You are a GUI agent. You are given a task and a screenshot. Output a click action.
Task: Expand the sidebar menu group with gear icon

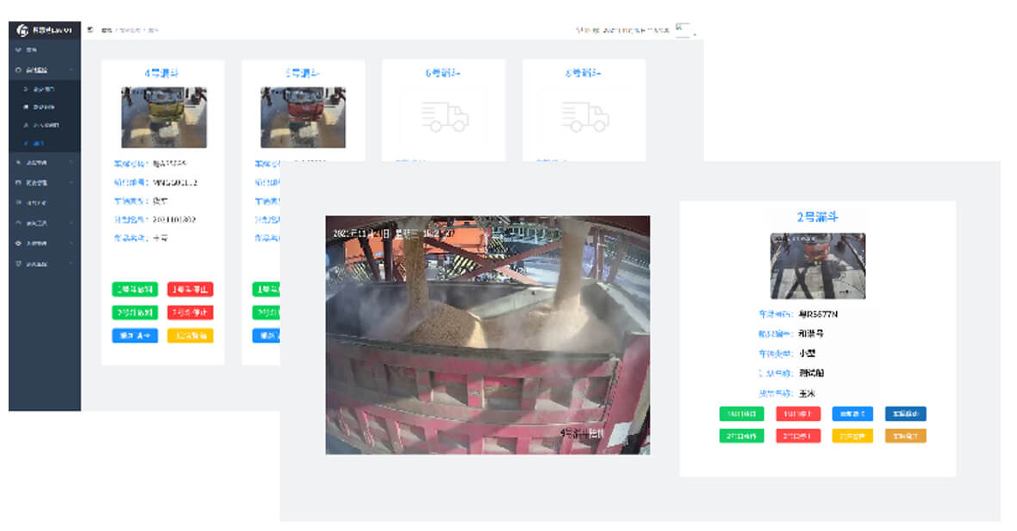point(72,244)
